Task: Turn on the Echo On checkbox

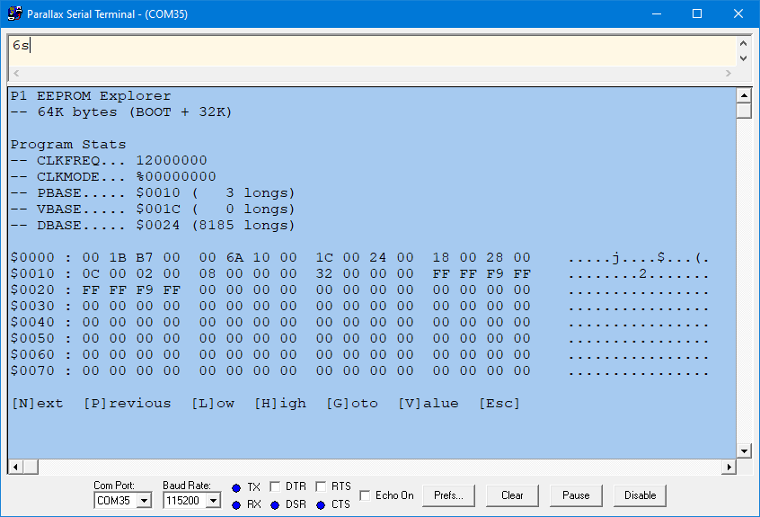Action: click(365, 495)
